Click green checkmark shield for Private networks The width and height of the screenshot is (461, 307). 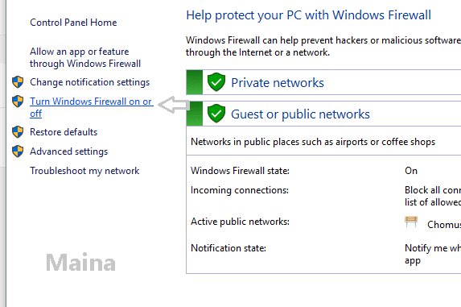(x=216, y=82)
